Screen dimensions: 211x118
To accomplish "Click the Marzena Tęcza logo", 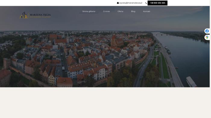I will point(35,15).
